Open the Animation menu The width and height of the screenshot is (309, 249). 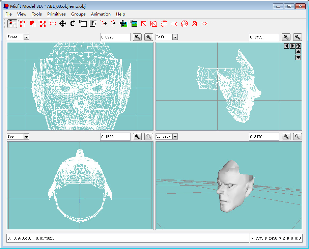tap(101, 14)
